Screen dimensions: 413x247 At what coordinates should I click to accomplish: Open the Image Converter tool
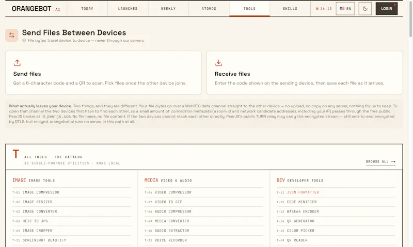[x=72, y=211]
